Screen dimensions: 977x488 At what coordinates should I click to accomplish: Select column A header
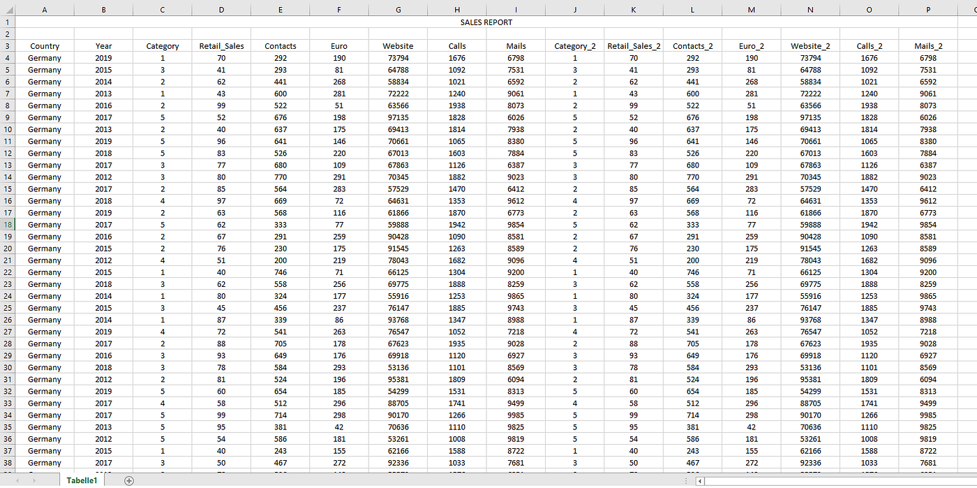[45, 10]
